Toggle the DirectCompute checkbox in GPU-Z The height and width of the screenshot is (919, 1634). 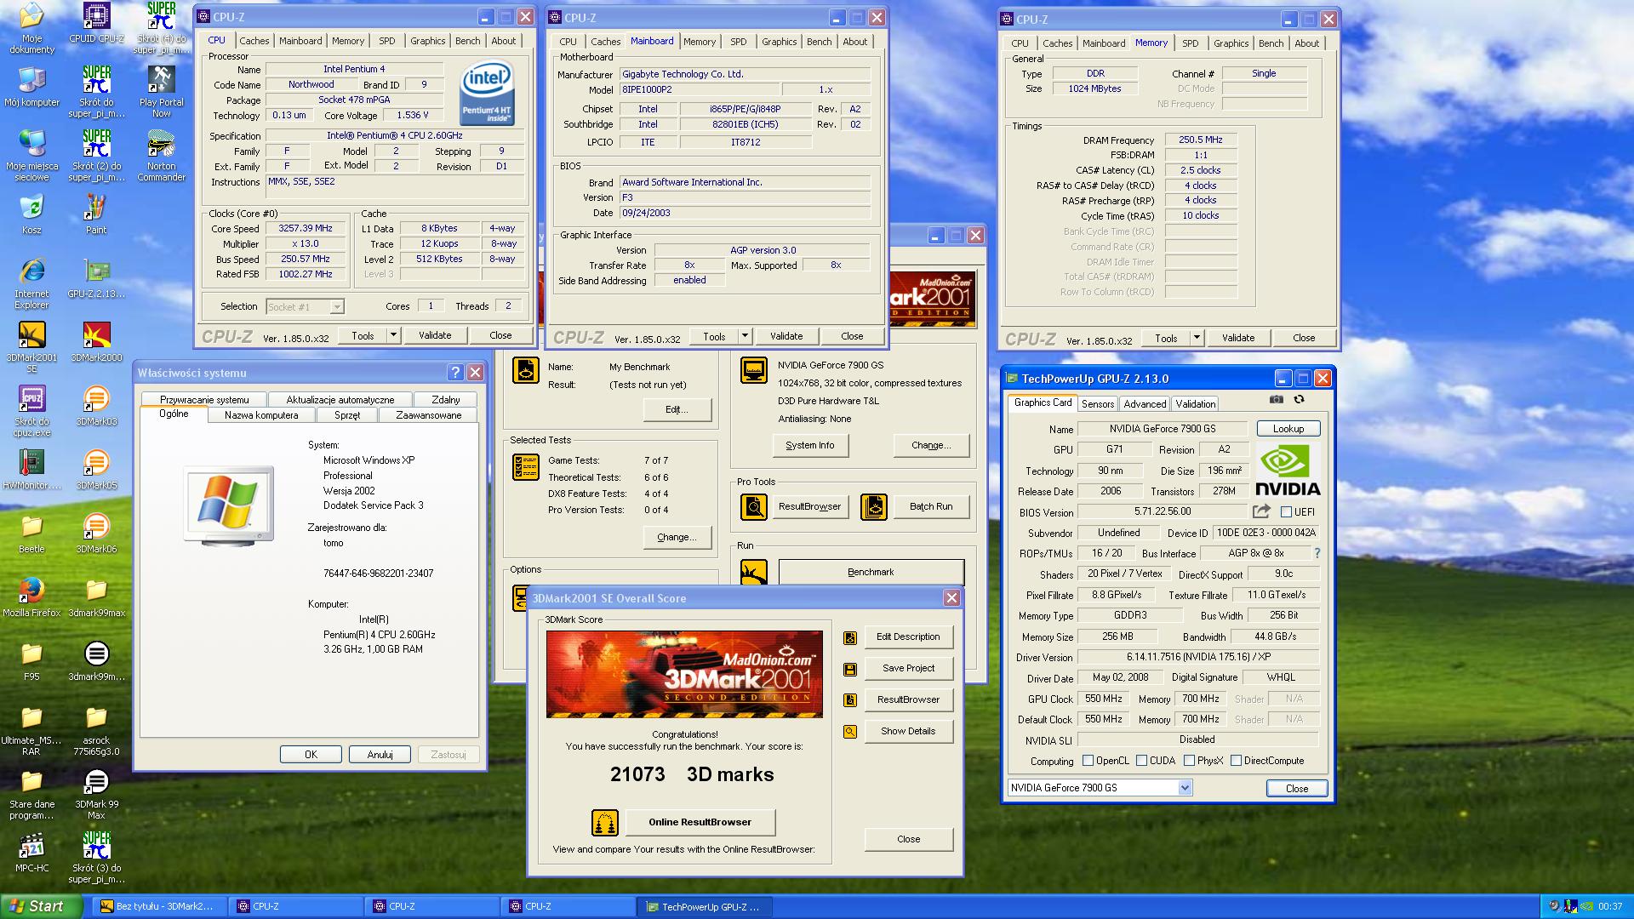1236,761
